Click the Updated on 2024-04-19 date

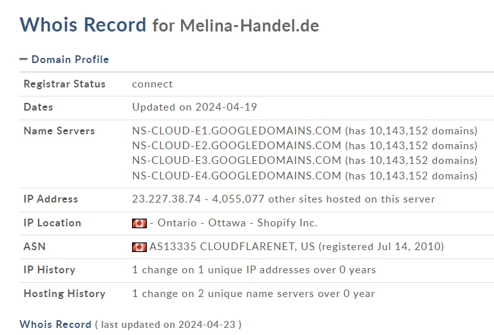(x=195, y=107)
